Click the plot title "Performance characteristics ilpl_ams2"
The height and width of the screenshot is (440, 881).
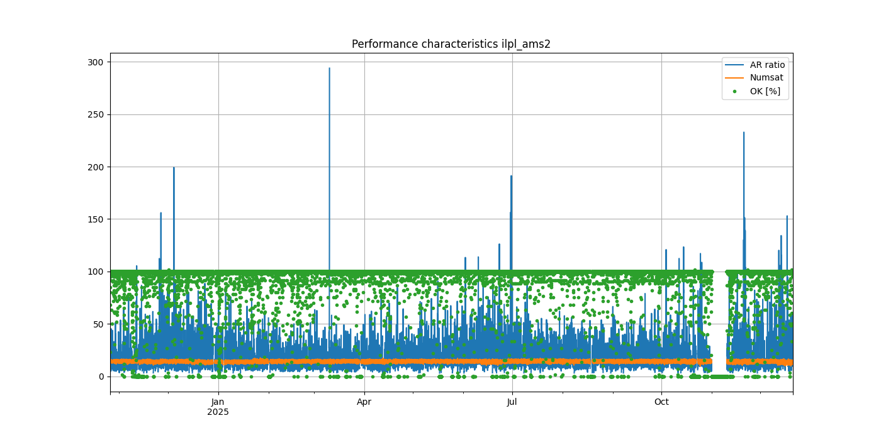coord(451,44)
